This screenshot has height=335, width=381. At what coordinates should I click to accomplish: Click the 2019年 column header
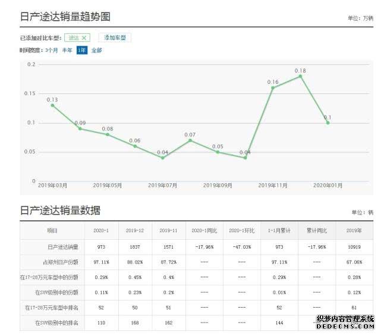click(354, 230)
